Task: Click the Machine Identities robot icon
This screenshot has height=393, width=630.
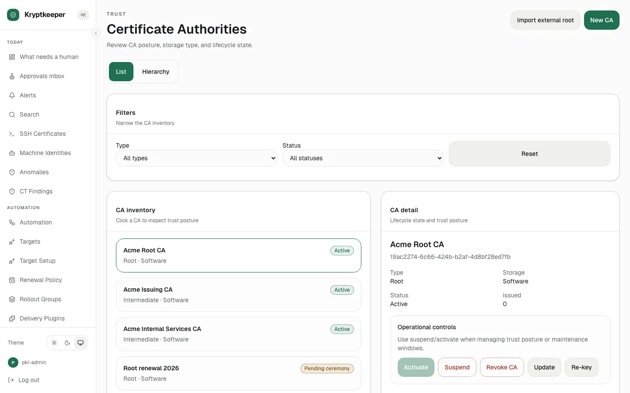Action: 12,153
